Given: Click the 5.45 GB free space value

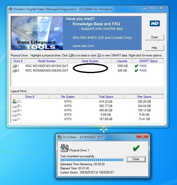Looking at the screenshot, I should point(144,115).
